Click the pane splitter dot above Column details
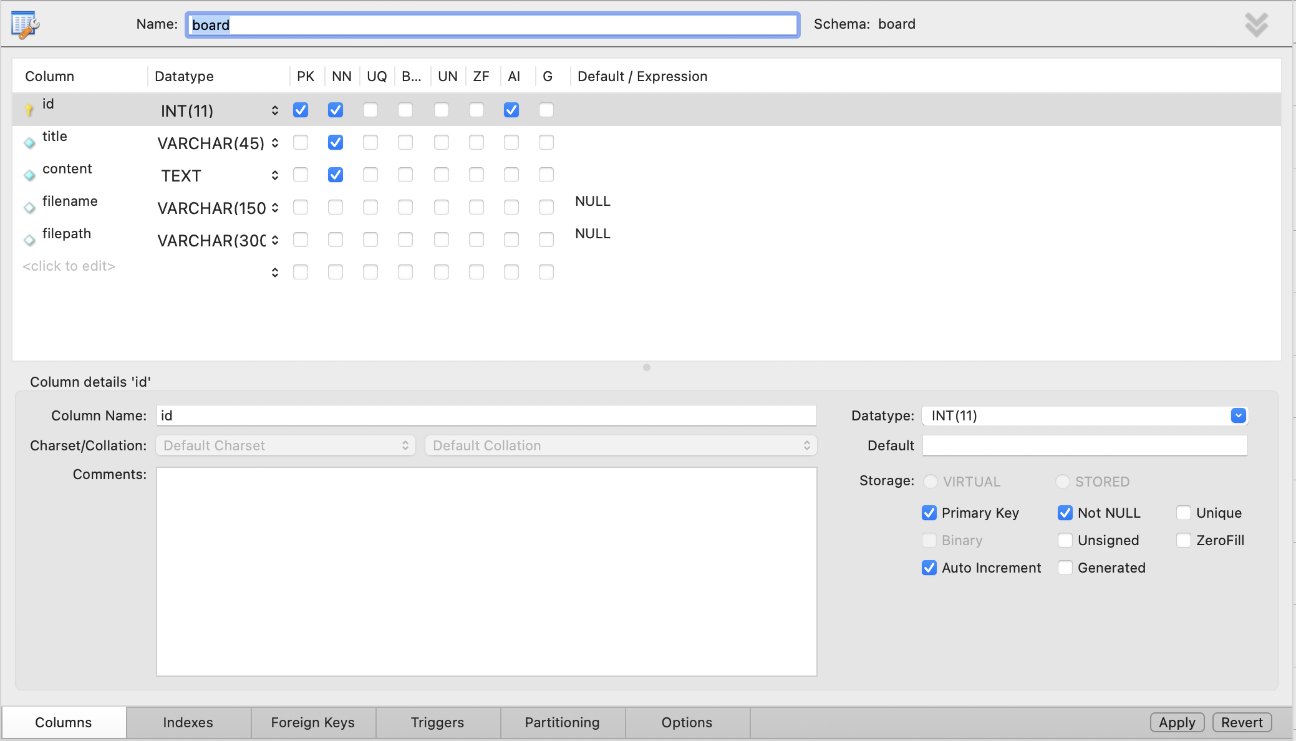Screen dimensions: 1296x741 (x=647, y=367)
